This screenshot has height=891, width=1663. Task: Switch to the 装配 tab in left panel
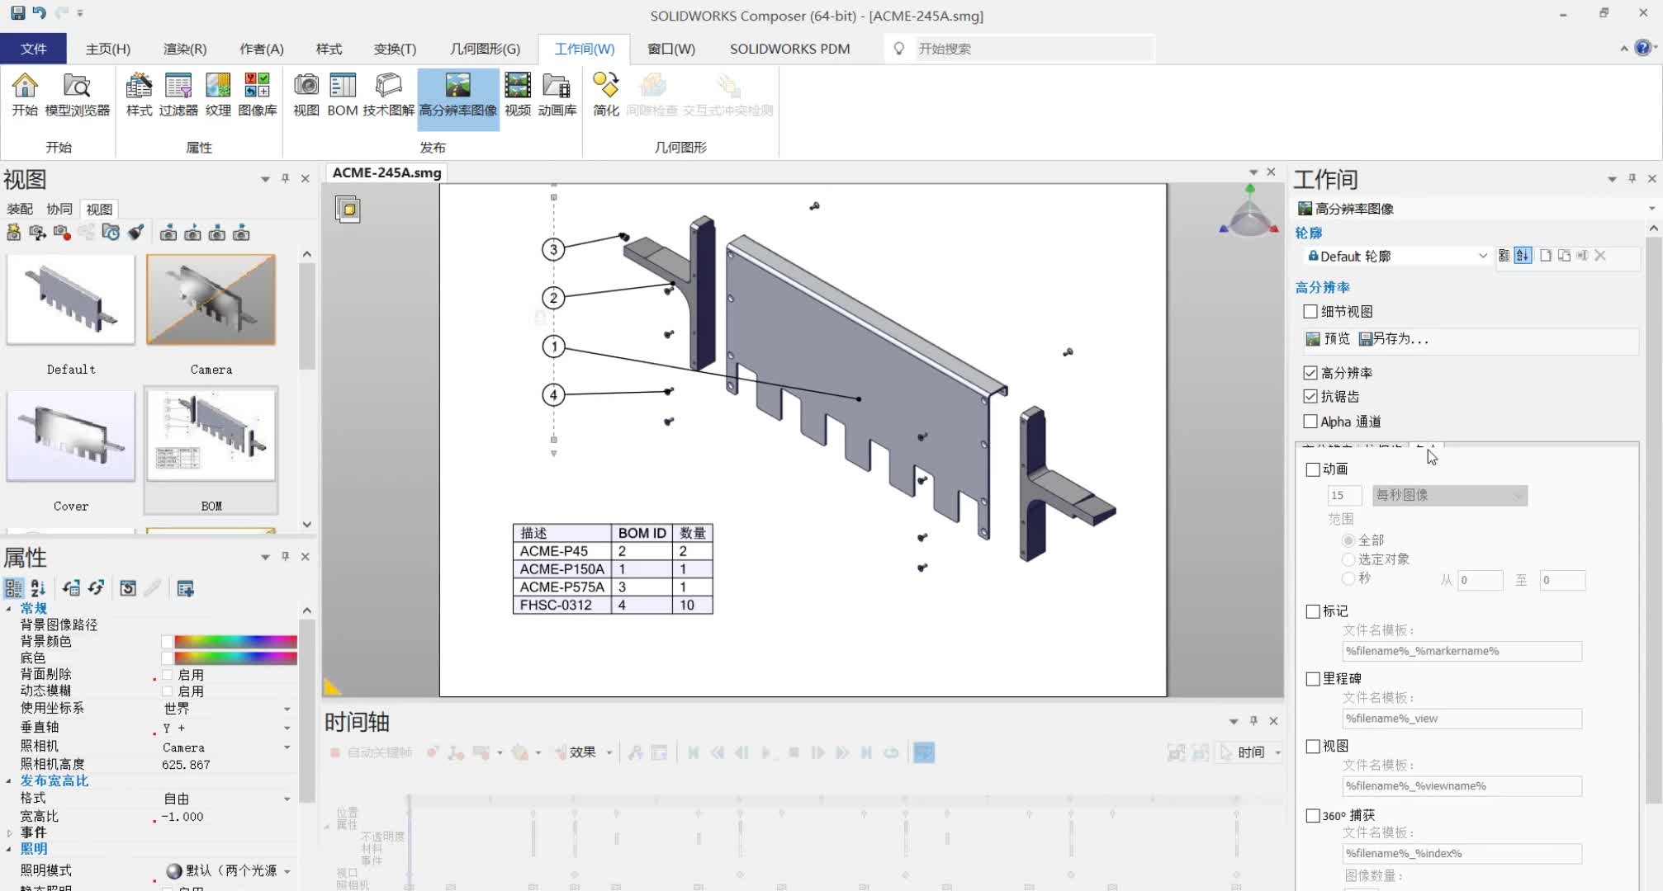20,210
